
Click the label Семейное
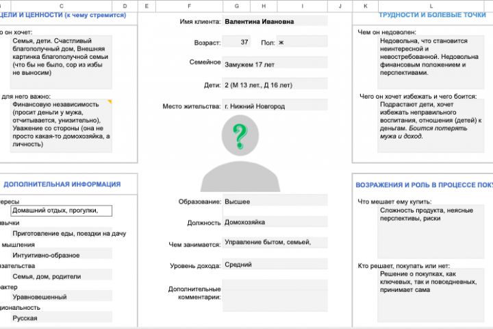pyautogui.click(x=205, y=62)
